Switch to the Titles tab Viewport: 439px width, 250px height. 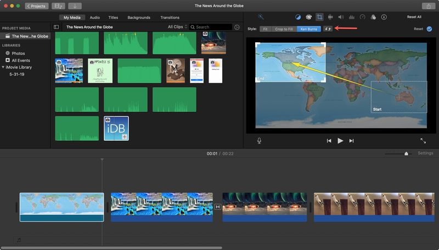point(113,18)
